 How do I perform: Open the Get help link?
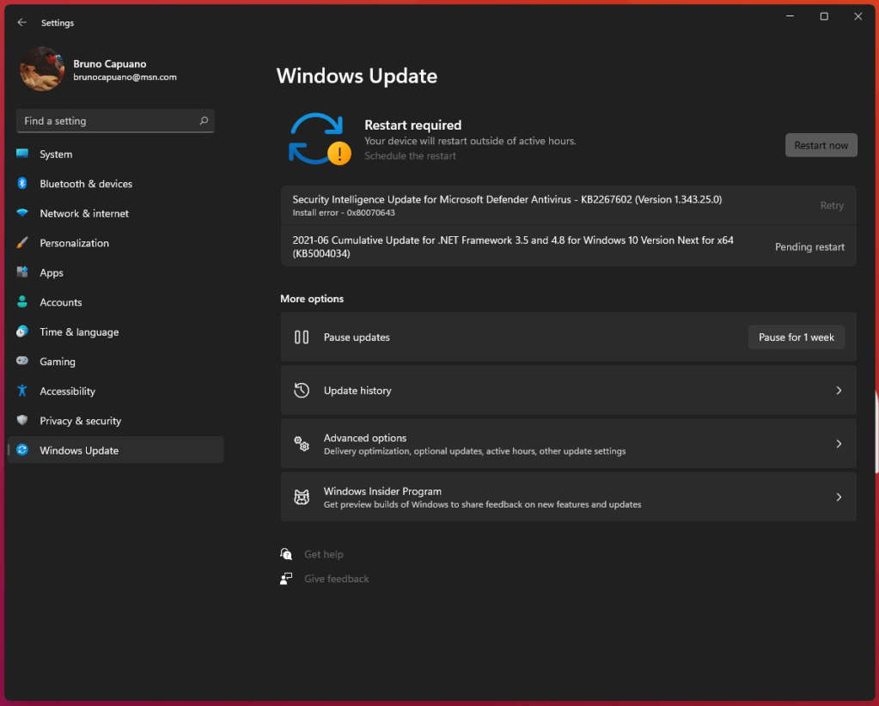click(x=323, y=555)
